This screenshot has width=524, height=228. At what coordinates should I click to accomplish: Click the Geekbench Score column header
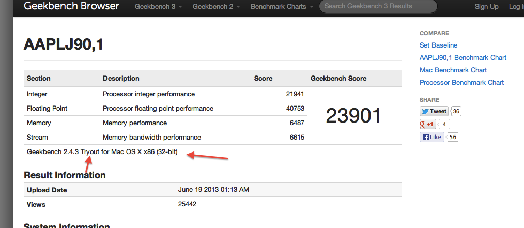(x=338, y=78)
